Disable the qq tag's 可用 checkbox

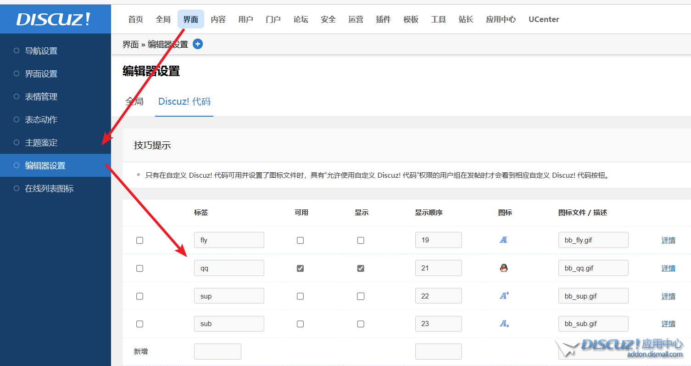pos(300,268)
